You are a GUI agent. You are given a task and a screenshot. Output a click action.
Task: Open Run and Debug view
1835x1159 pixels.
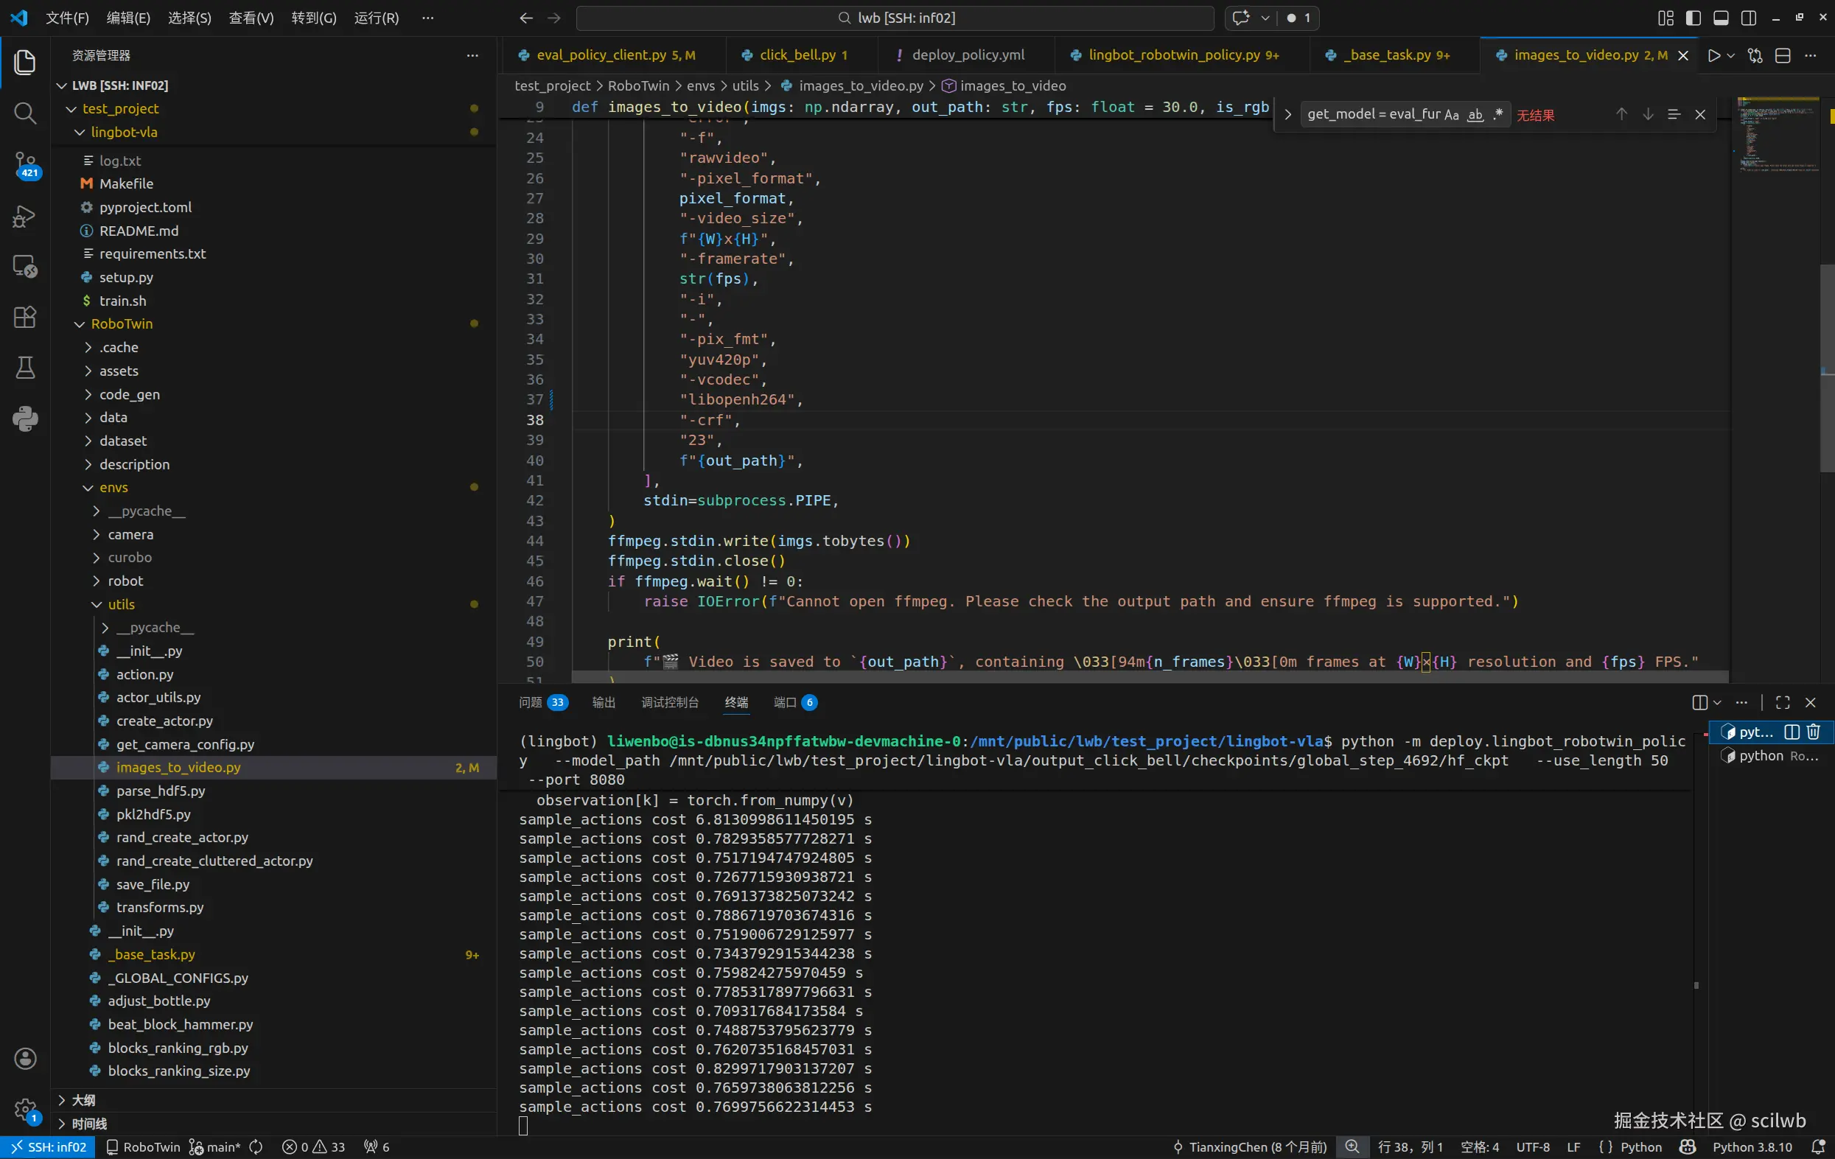point(25,216)
